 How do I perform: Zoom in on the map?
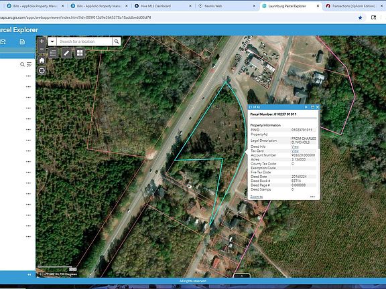pyautogui.click(x=42, y=41)
